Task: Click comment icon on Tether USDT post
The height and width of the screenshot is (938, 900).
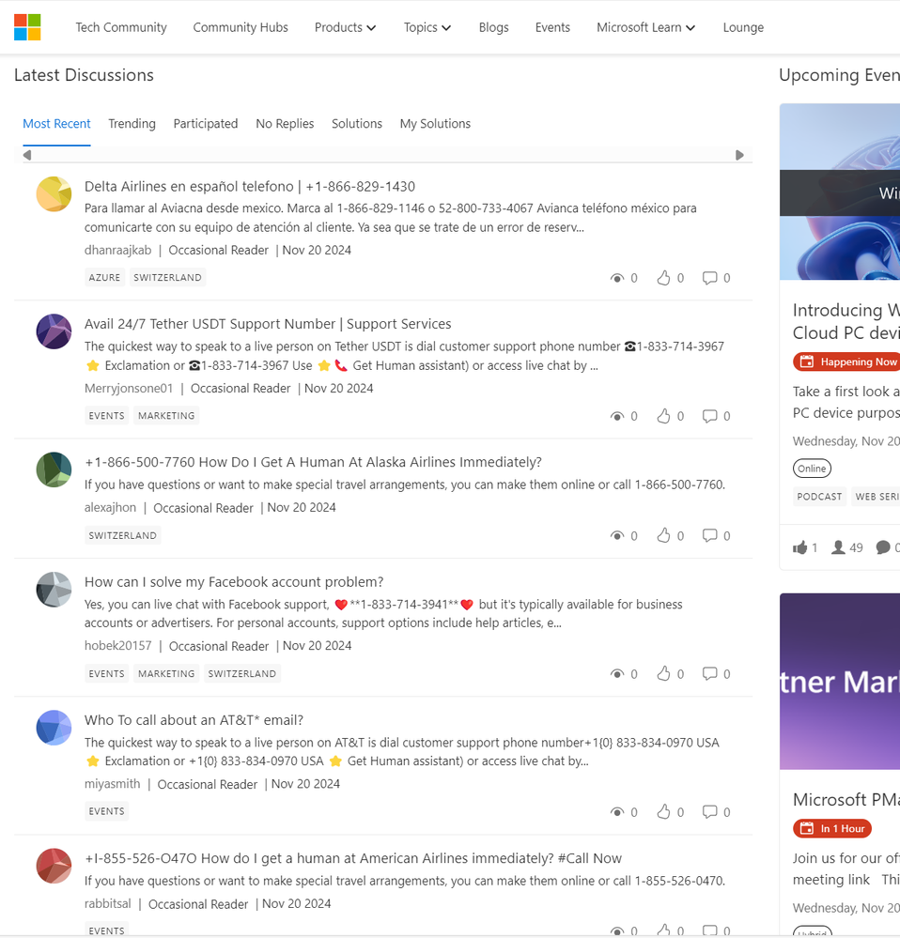Action: 709,416
